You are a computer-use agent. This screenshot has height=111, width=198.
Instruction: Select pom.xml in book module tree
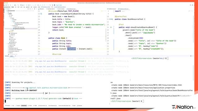point(12,41)
